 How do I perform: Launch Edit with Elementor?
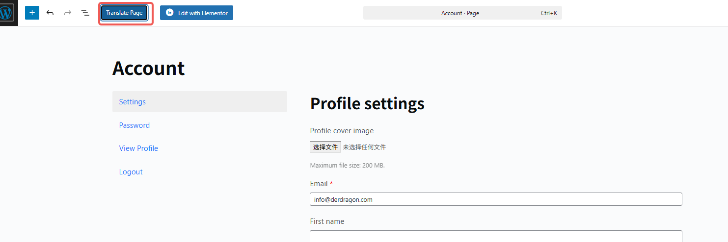196,13
